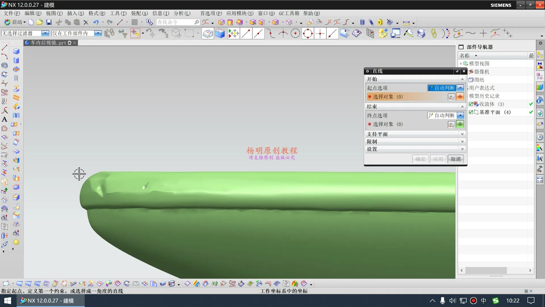Click the text 'A' tool icon

5,119
